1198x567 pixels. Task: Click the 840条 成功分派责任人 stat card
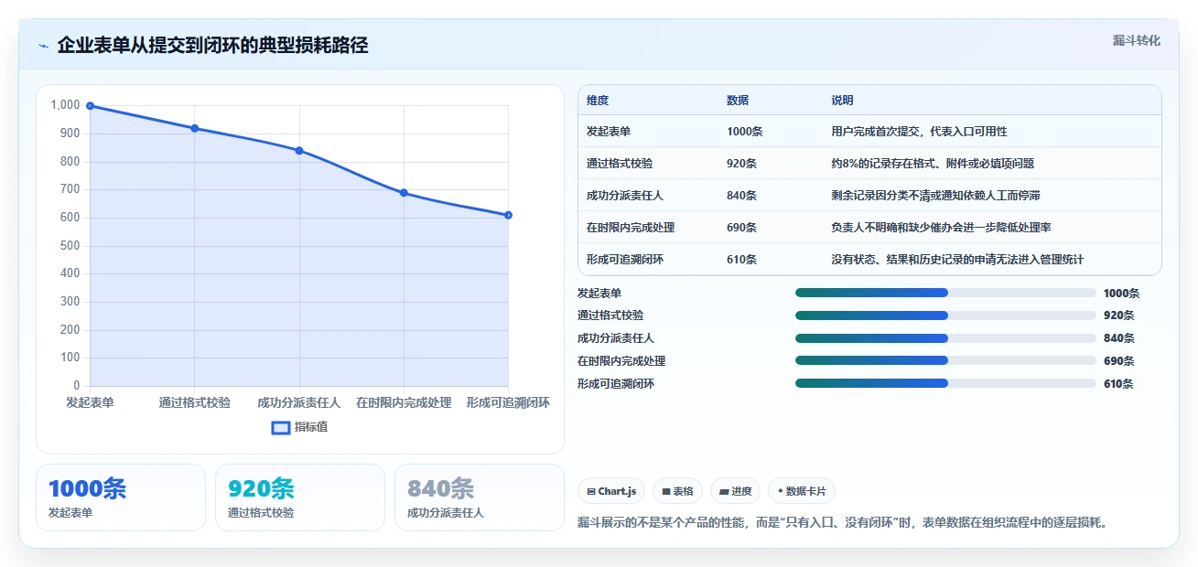[480, 497]
